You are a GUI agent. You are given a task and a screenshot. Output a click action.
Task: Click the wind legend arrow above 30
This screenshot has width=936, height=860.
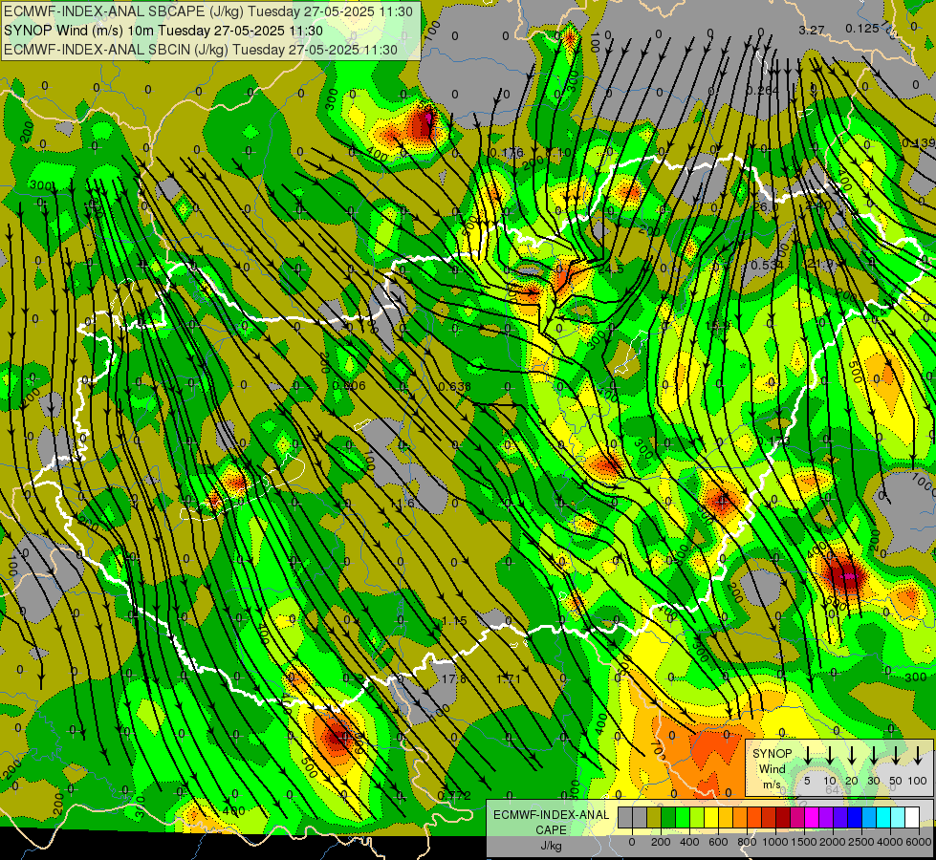[873, 756]
